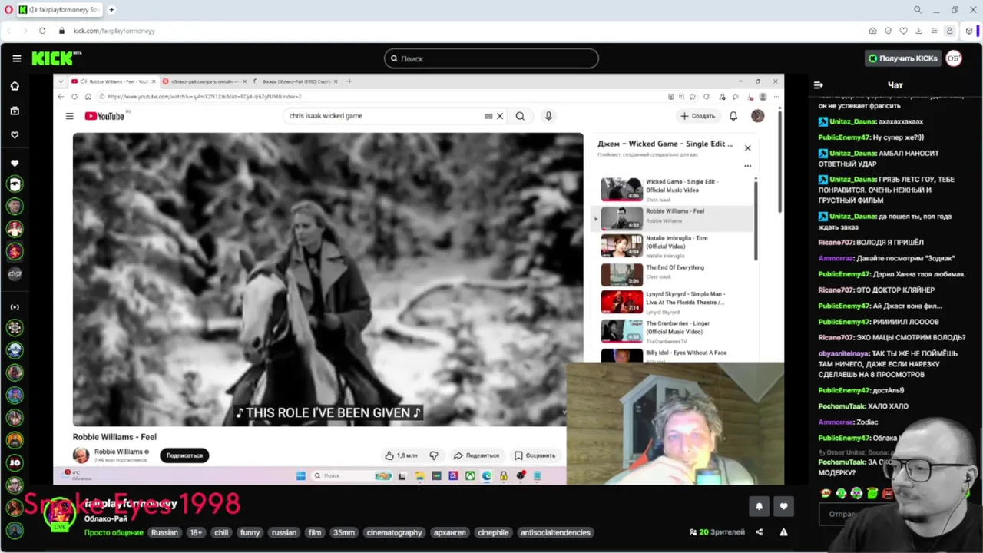The height and width of the screenshot is (553, 983).
Task: Click the Чат panel header
Action: (x=895, y=85)
